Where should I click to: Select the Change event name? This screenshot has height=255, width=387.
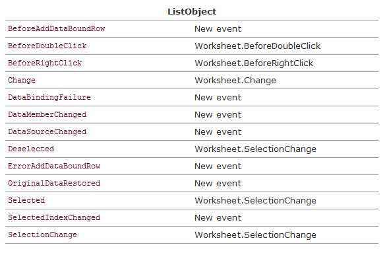22,81
